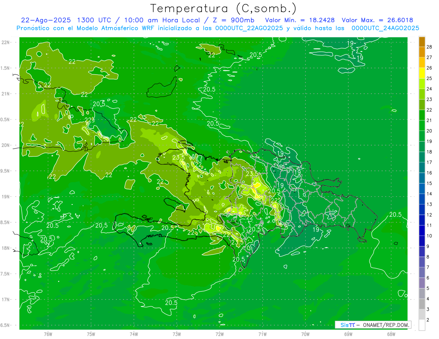Screen dimensions: 439x339
Task: Click color scale label 13
Action: click(429, 204)
